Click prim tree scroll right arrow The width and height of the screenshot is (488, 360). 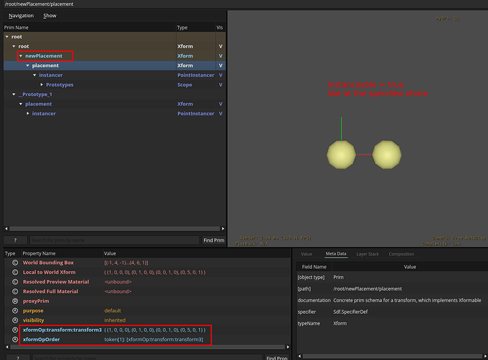223,229
